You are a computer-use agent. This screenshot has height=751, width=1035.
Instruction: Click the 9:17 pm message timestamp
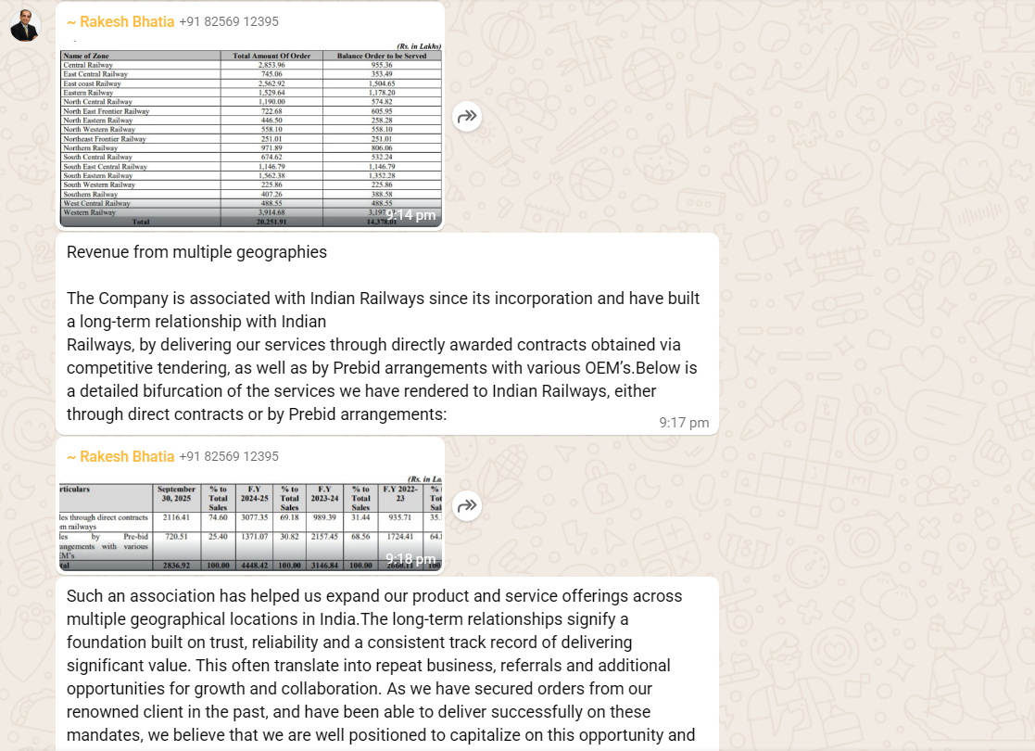[684, 423]
